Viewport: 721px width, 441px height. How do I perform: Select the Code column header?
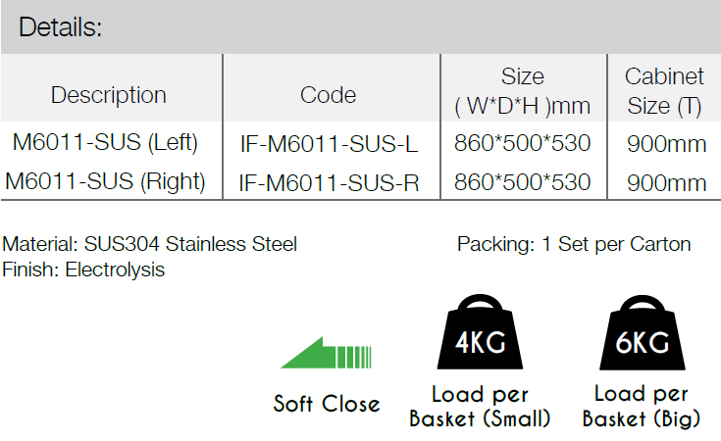(x=329, y=95)
